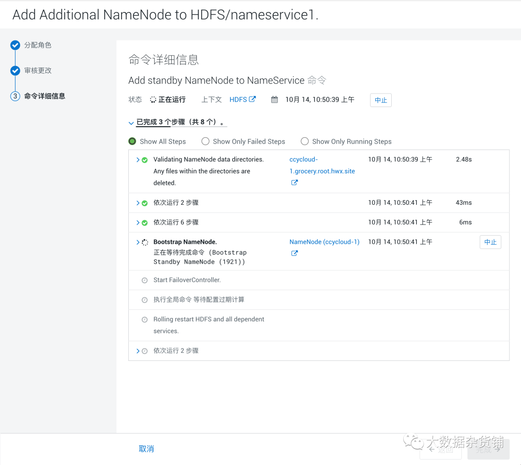Click the pending clock icon for Start FailoverController
This screenshot has height=465, width=521.
145,280
